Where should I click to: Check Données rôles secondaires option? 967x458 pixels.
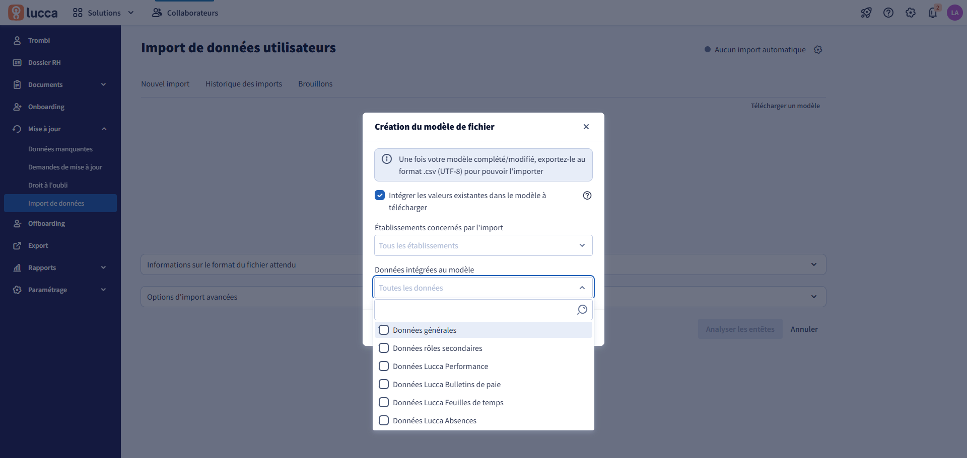click(x=384, y=348)
